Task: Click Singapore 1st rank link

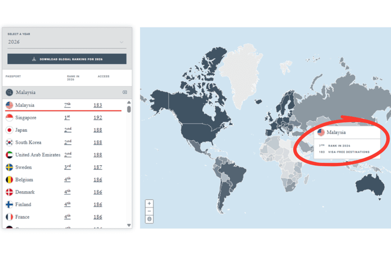Action: click(67, 118)
